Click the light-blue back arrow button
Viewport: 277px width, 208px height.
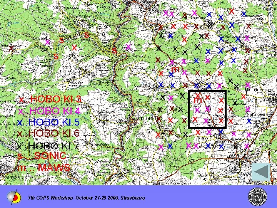coord(261,172)
